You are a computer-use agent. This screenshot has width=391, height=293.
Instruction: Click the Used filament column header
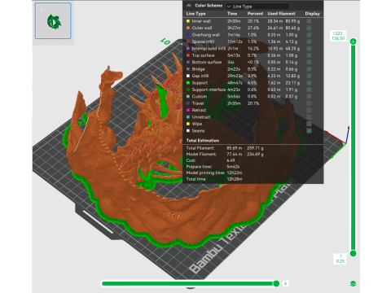pyautogui.click(x=281, y=14)
